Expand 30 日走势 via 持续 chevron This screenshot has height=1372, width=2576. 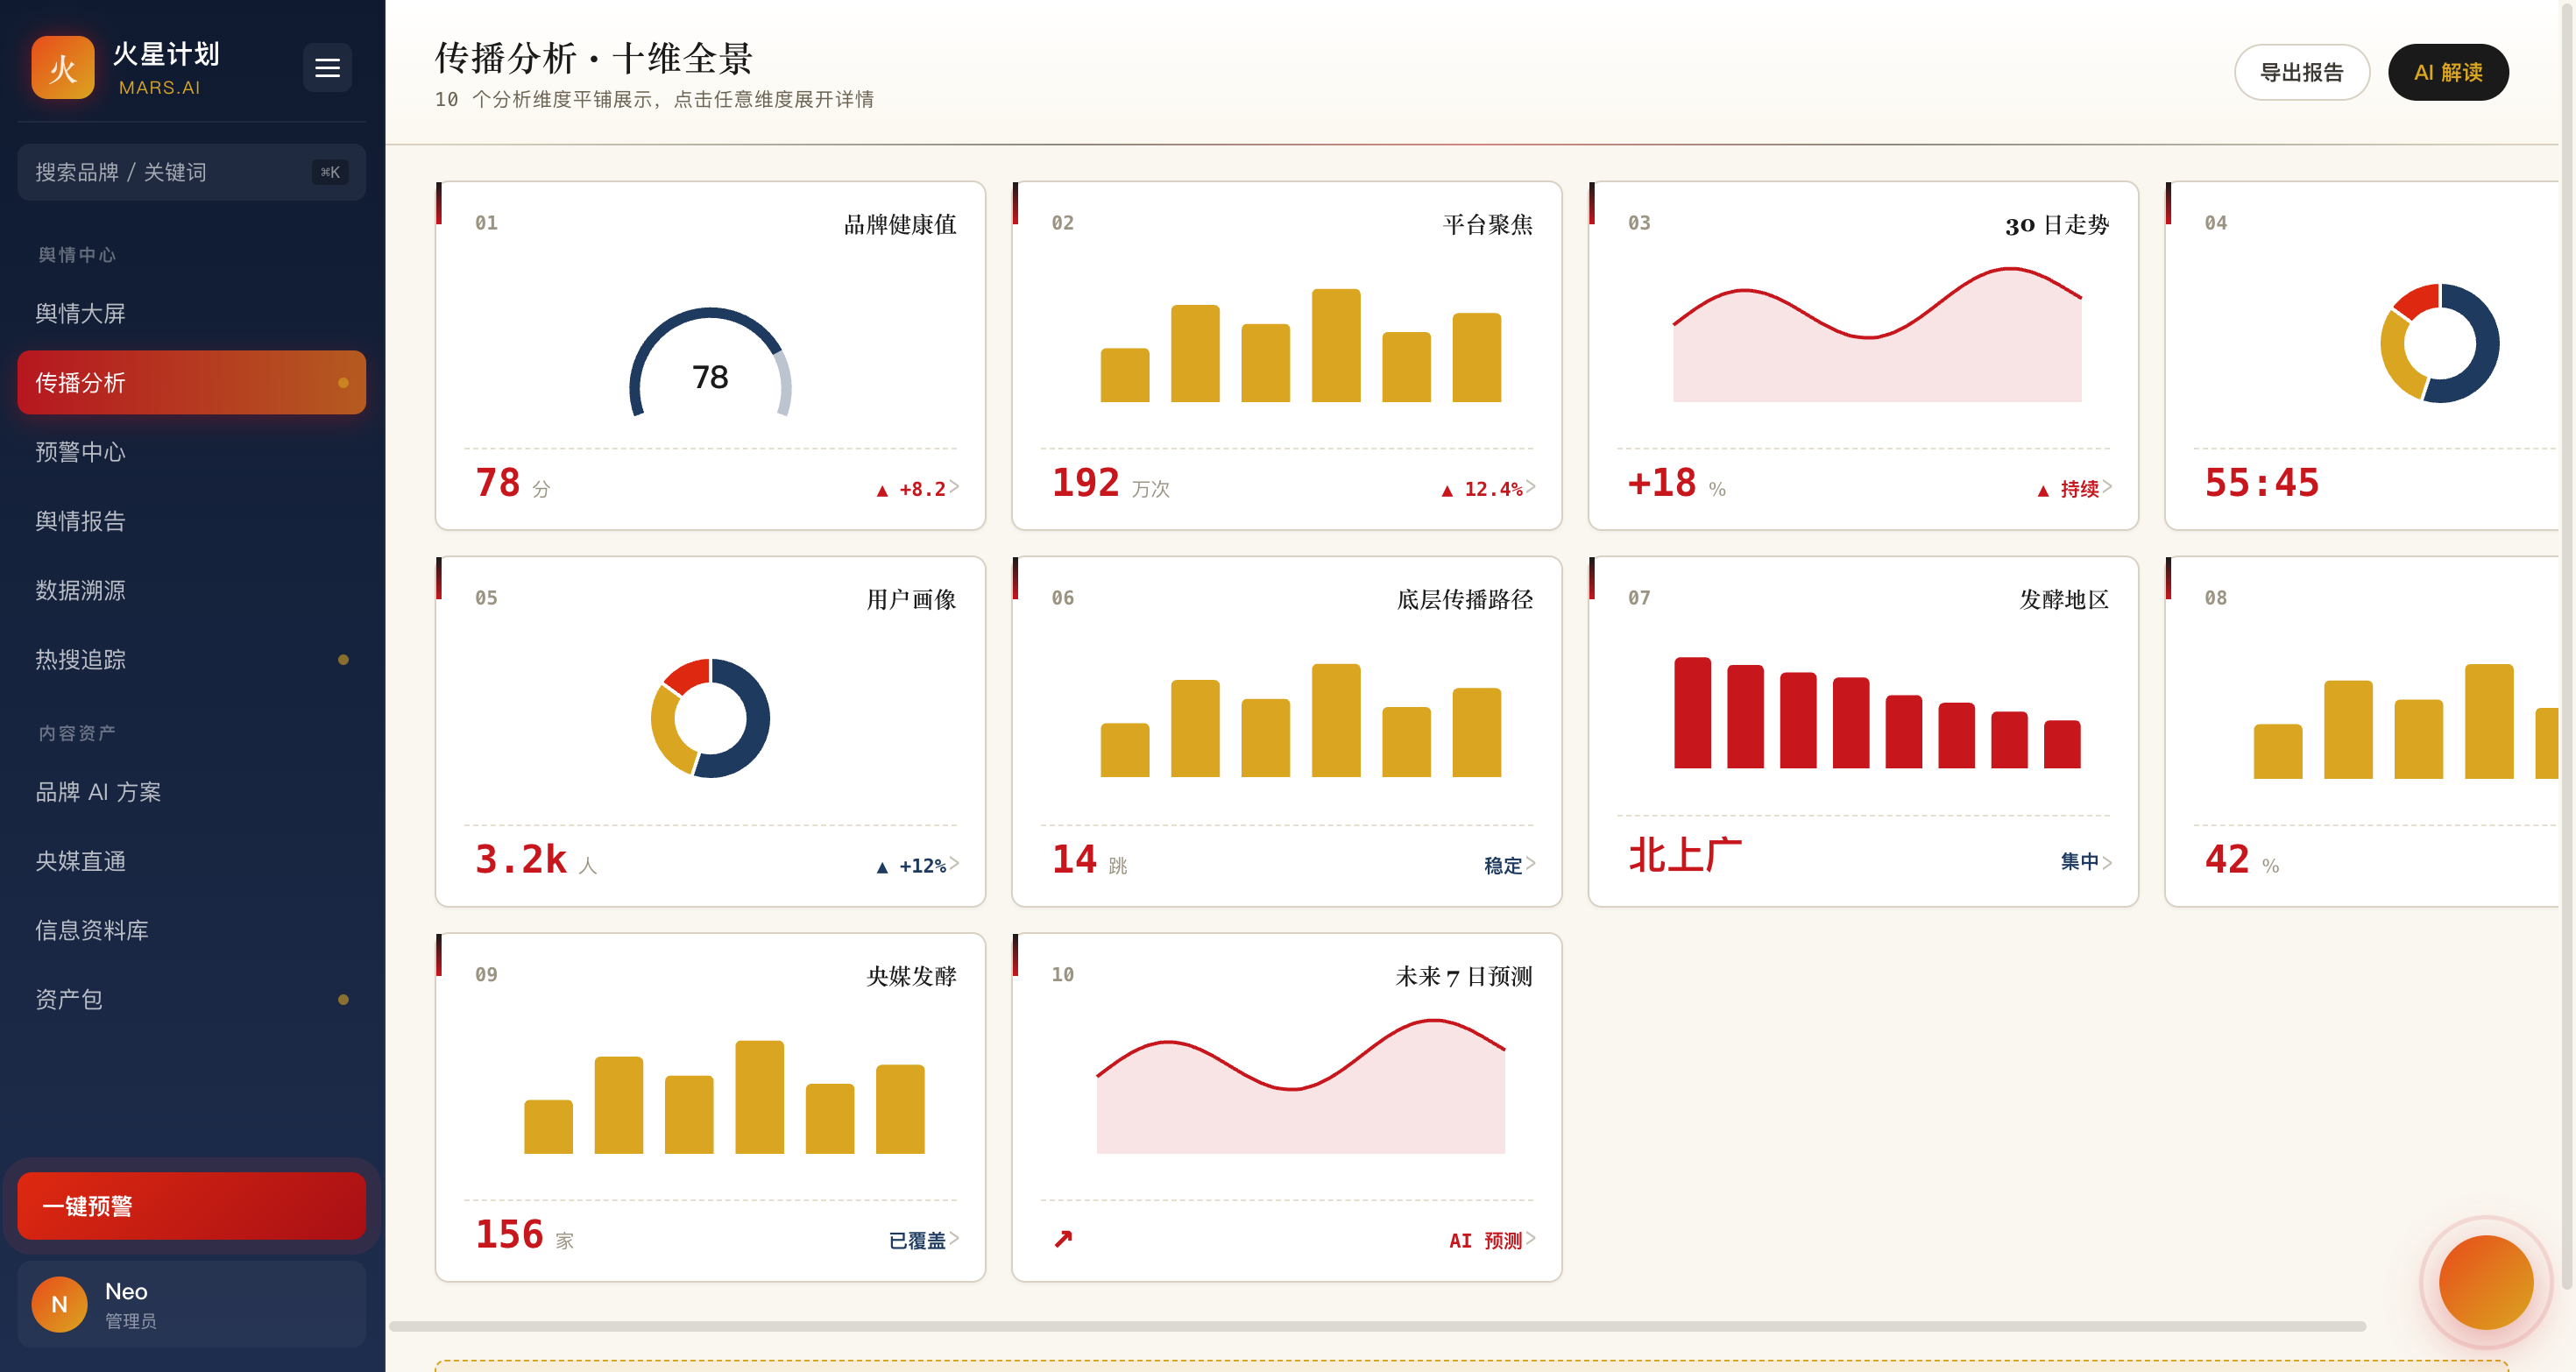click(x=2107, y=487)
